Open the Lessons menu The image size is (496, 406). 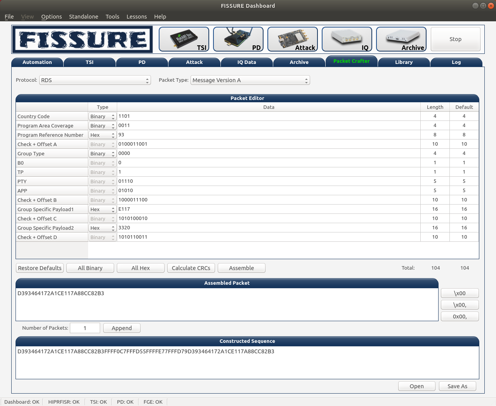(x=137, y=17)
